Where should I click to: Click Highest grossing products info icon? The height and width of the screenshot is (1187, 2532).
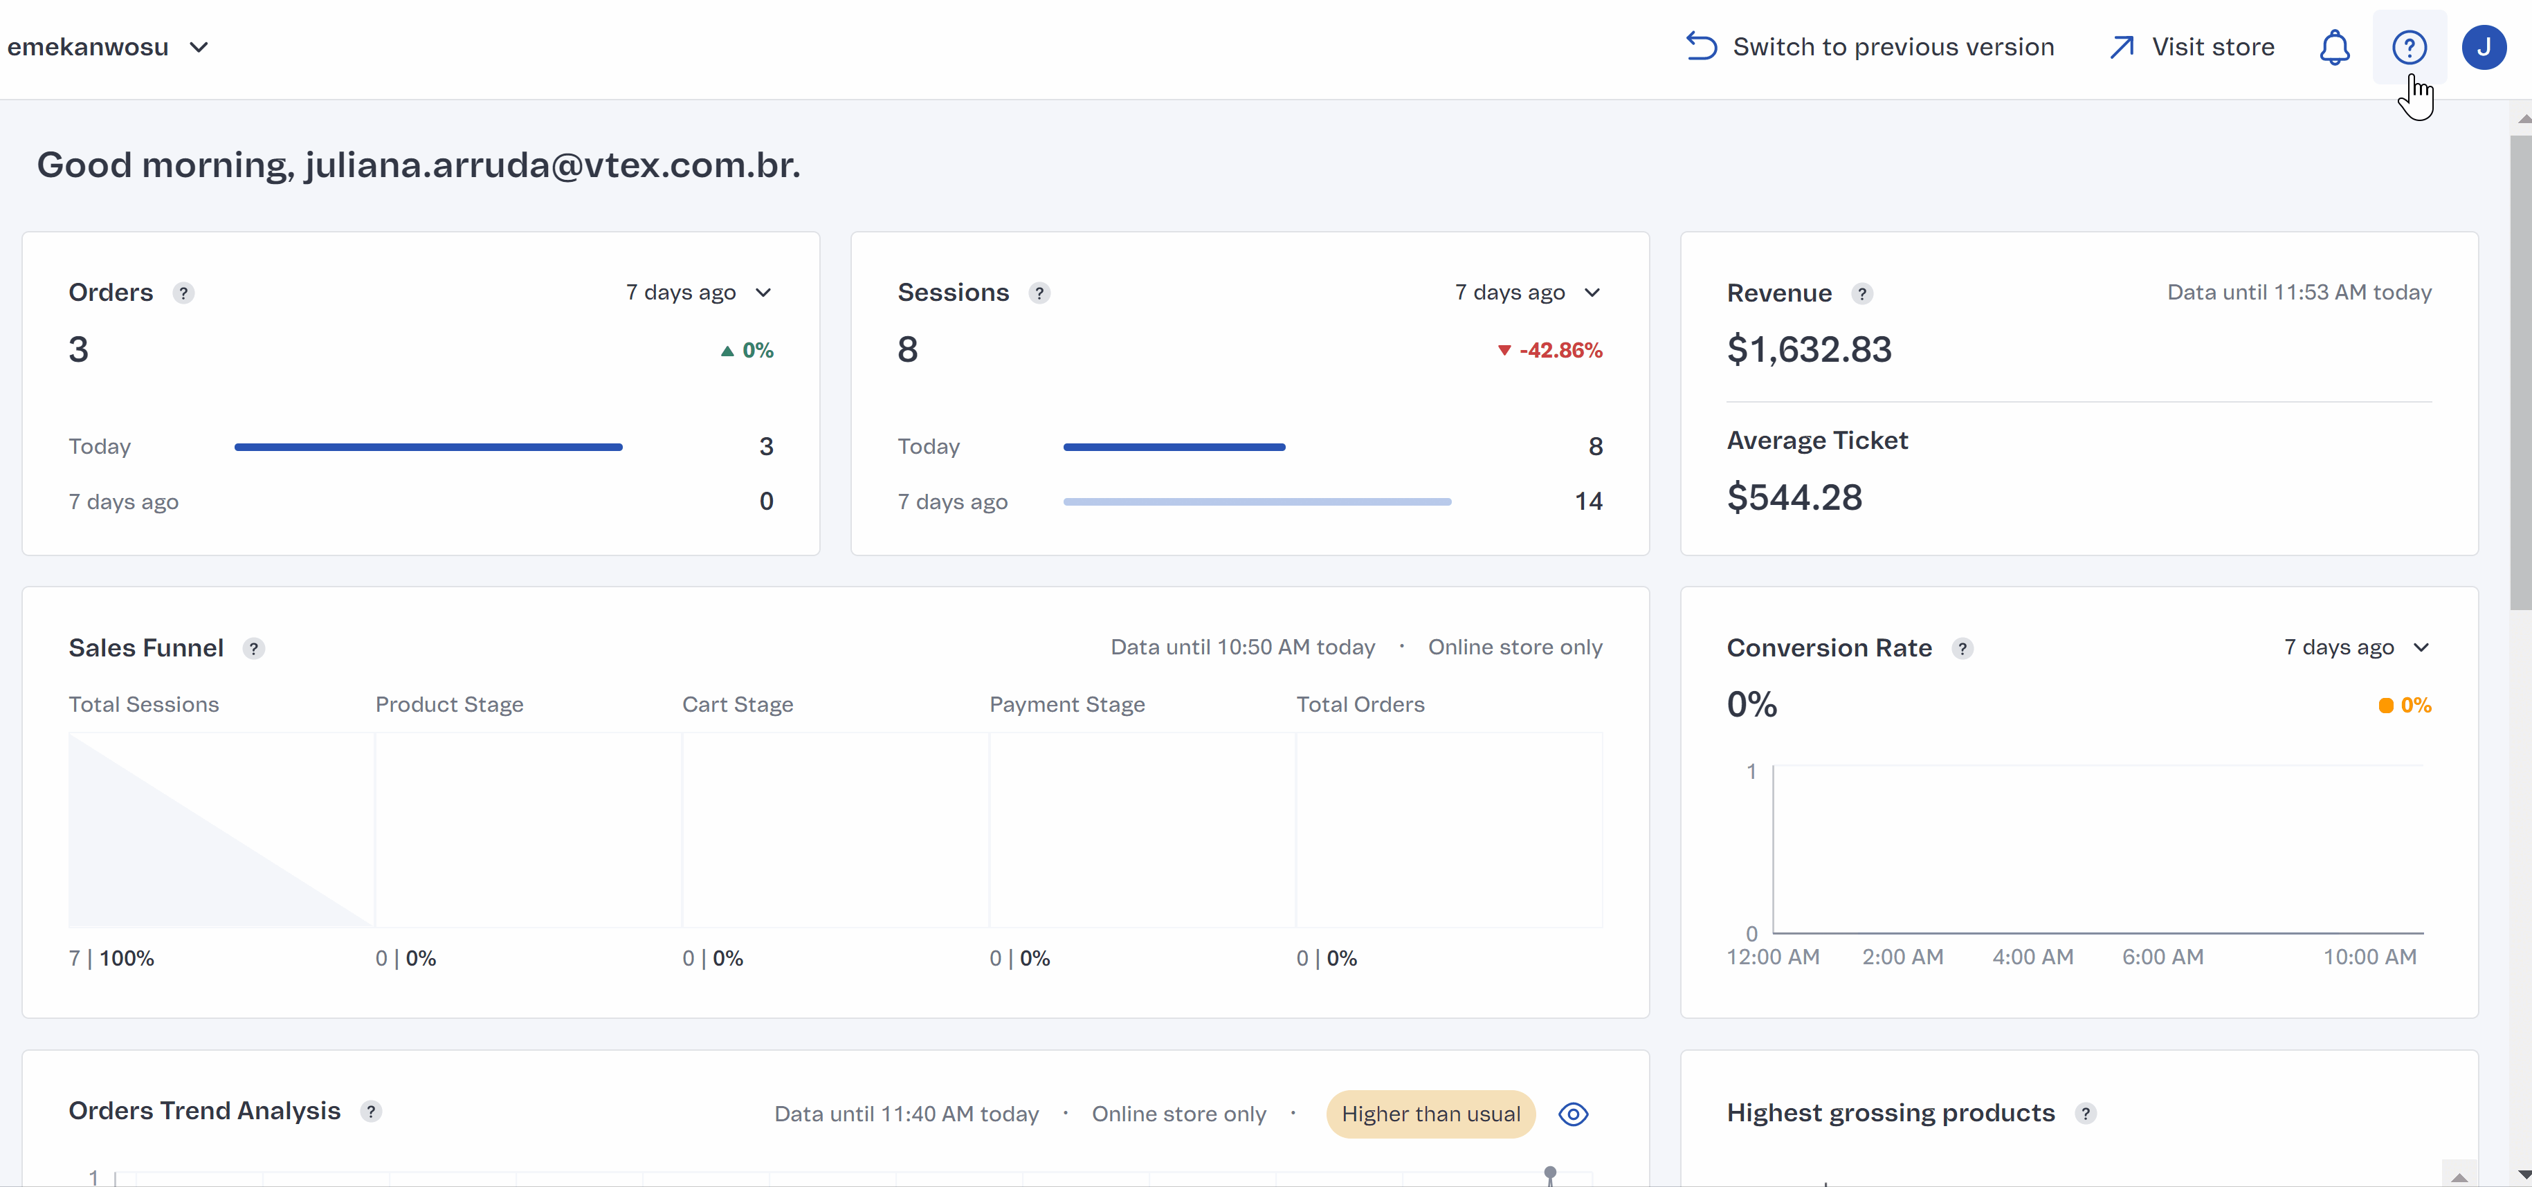(x=2085, y=1113)
